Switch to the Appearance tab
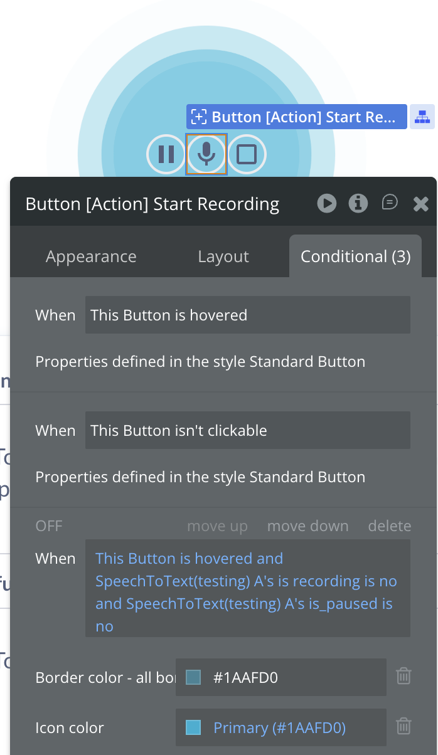The image size is (438, 755). pos(91,256)
